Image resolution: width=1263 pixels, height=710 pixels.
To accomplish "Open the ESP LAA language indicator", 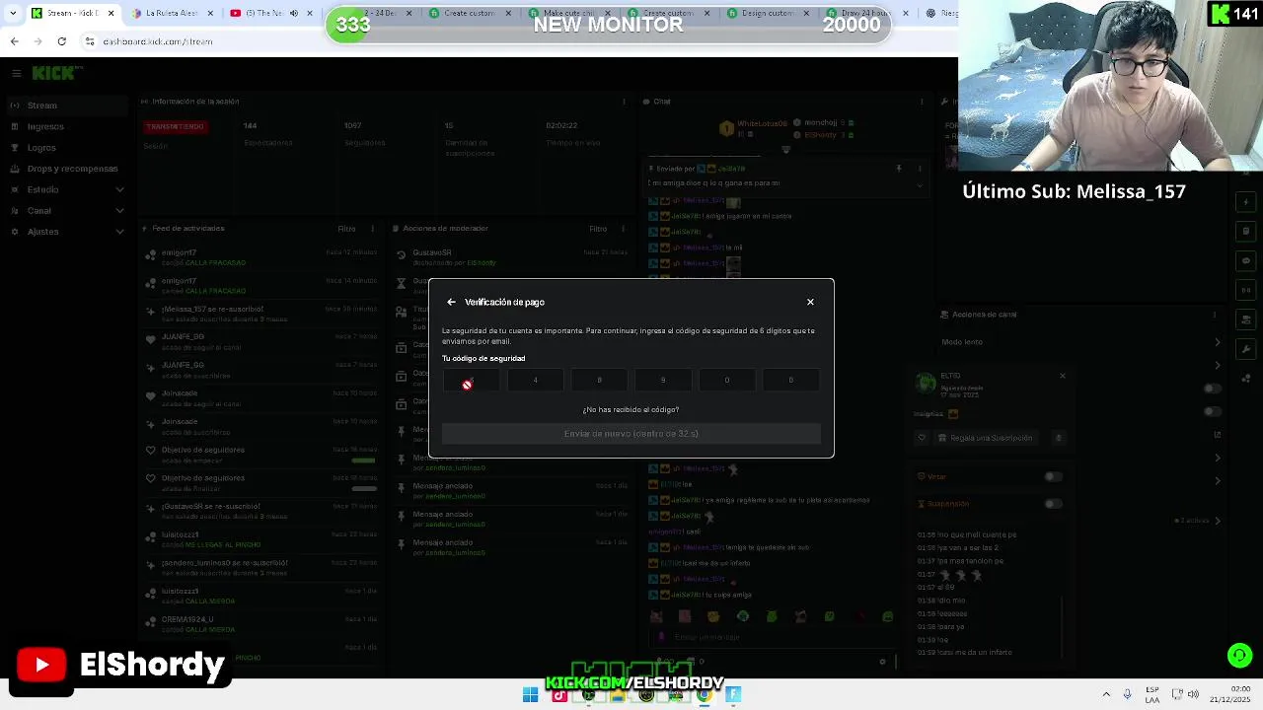I will coord(1152,695).
